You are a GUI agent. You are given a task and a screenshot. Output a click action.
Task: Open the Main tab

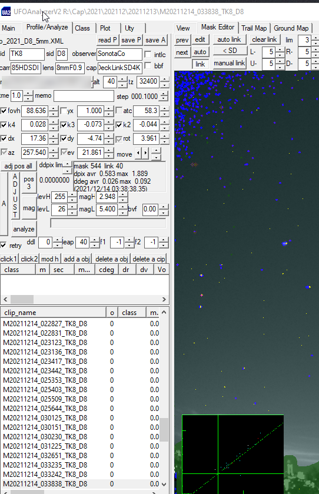8,28
